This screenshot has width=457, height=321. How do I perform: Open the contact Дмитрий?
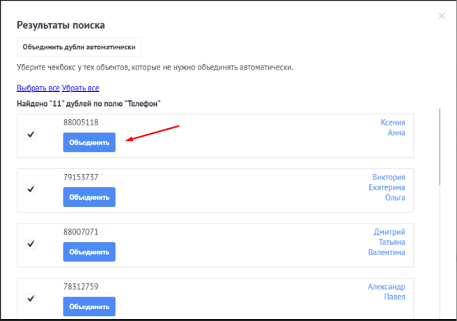click(389, 231)
